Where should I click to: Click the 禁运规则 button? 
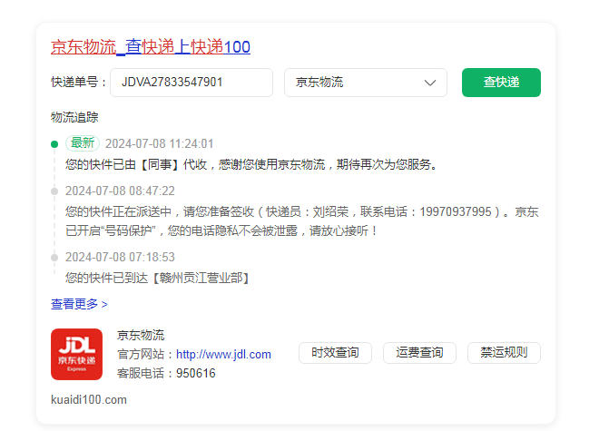504,353
